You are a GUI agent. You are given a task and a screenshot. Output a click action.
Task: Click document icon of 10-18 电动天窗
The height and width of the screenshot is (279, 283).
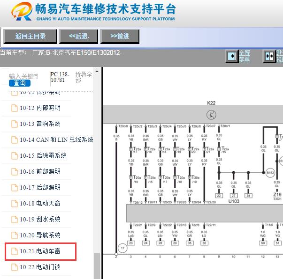pyautogui.click(x=15, y=204)
